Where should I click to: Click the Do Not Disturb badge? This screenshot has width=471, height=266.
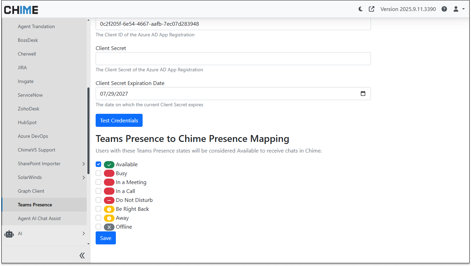pyautogui.click(x=109, y=200)
